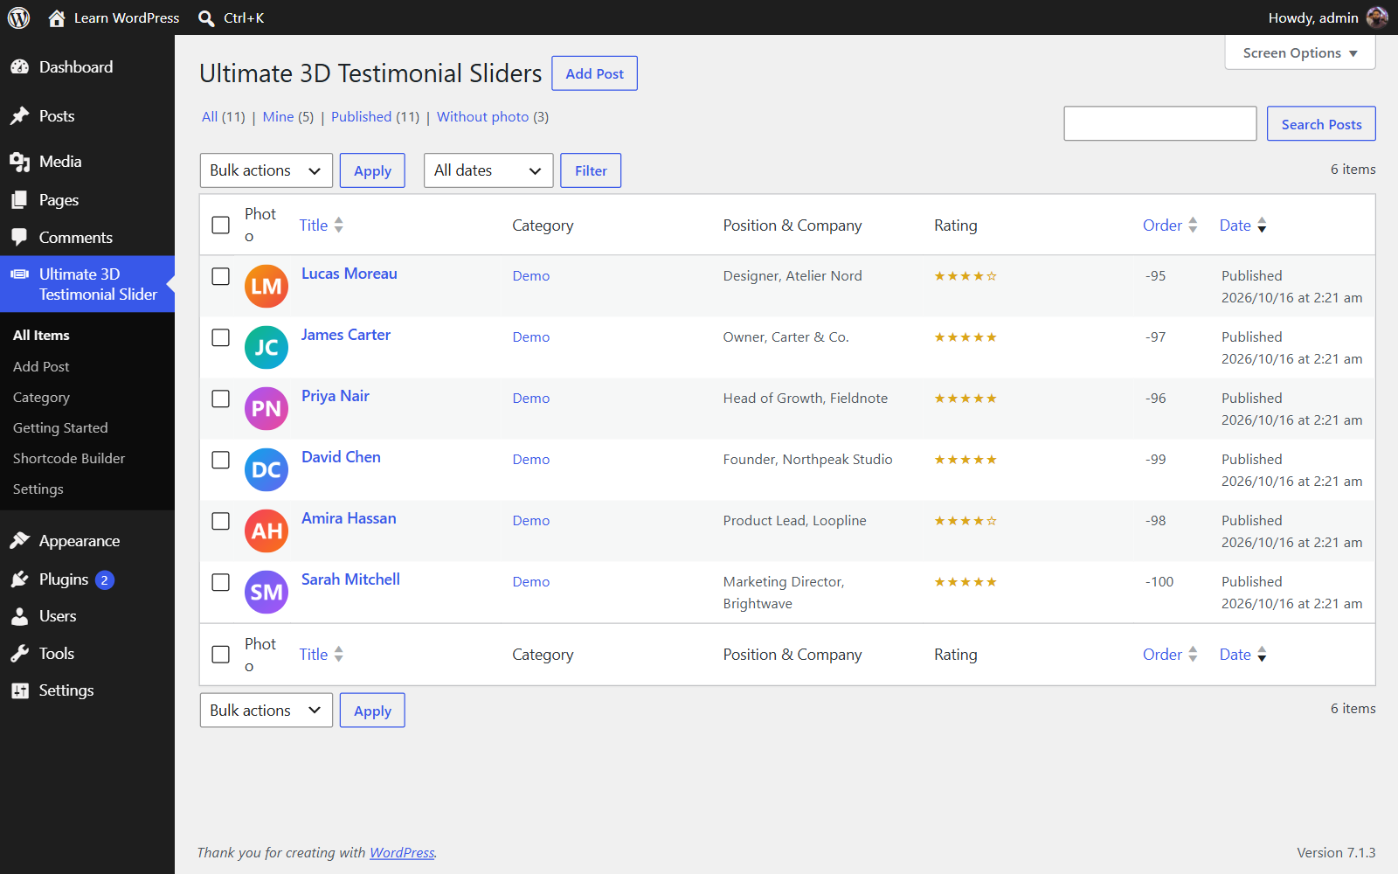Tick the checkbox for James Carter
This screenshot has width=1398, height=874.
[x=221, y=337]
